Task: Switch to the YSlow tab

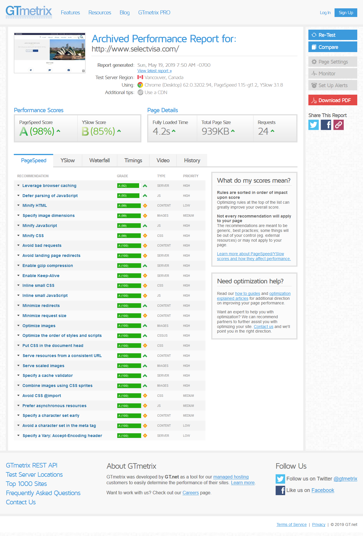Action: coord(68,161)
